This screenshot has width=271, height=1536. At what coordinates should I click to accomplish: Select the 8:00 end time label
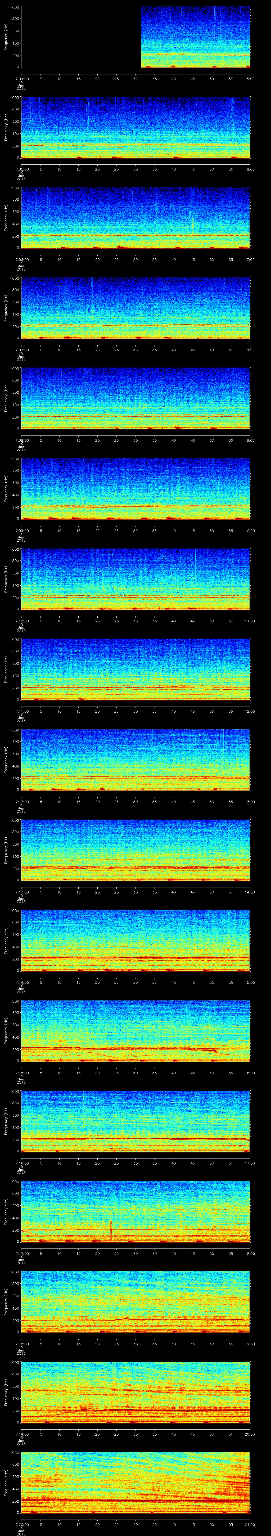(x=250, y=350)
